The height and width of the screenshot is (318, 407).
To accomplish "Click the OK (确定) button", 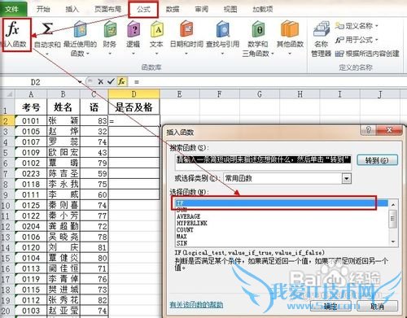I will click(x=330, y=307).
